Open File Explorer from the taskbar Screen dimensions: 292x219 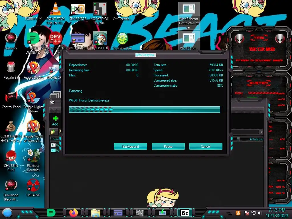[96, 213]
